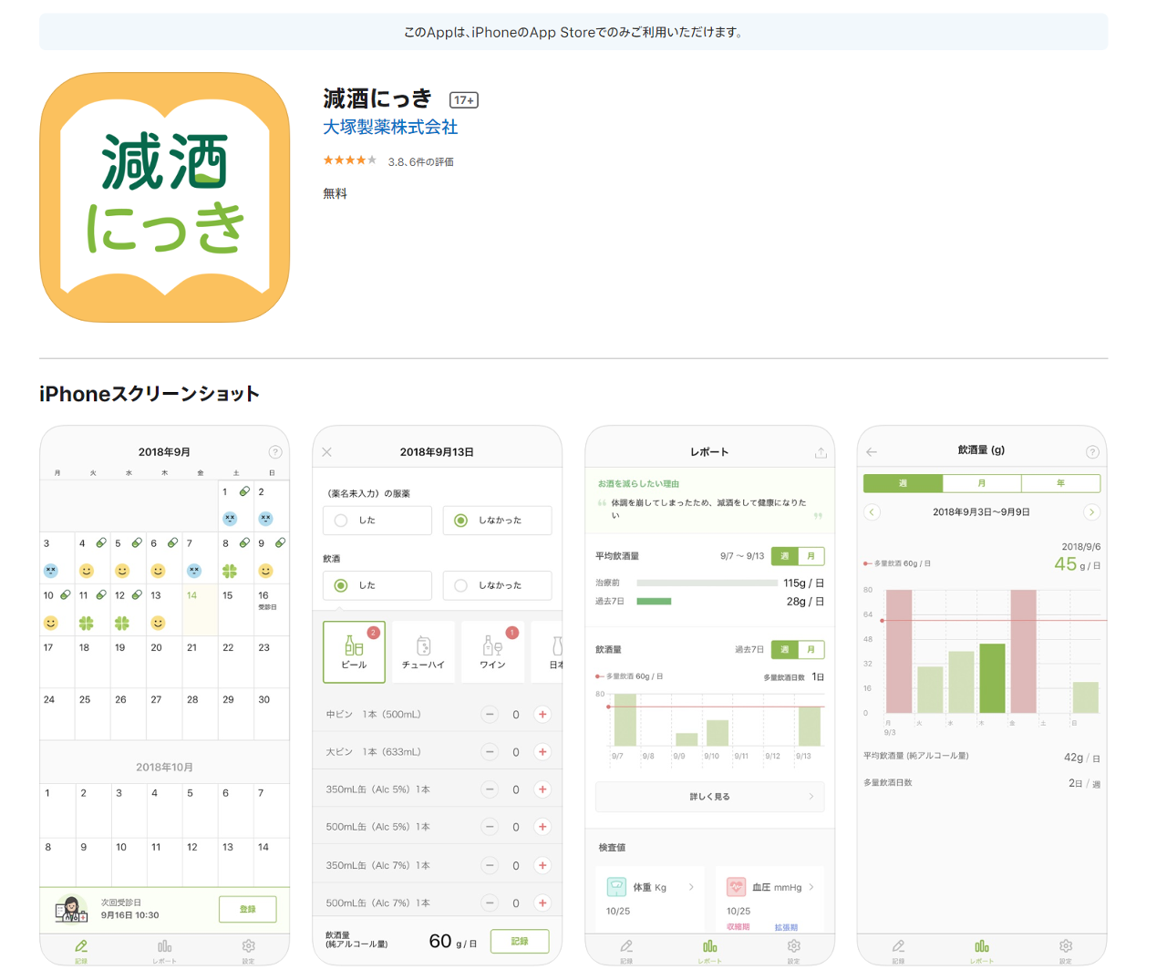Click 3.8、6件の評価 rating text
Viewport: 1167px width, 980px height.
[420, 161]
